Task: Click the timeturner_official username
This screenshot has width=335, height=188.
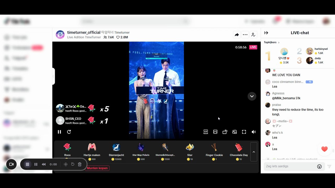Action: (84, 32)
